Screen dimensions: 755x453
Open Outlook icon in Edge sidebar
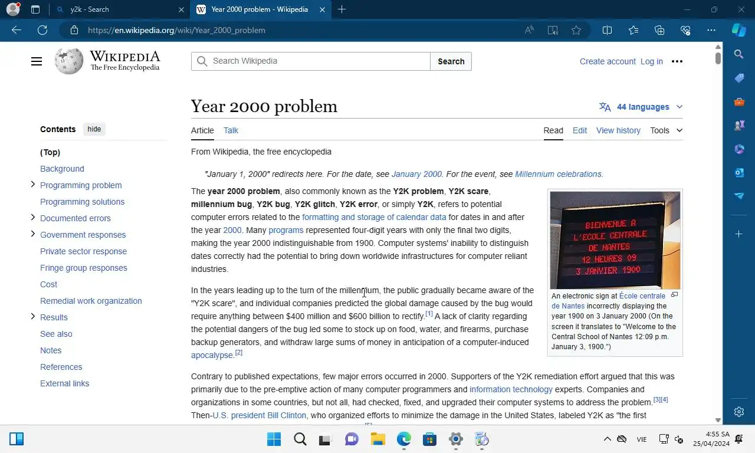pyautogui.click(x=739, y=172)
